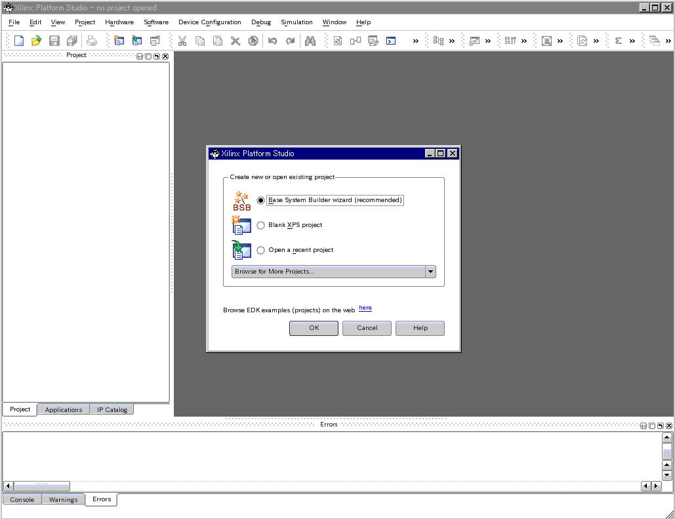Click the Find binoculars toolbar icon
The height and width of the screenshot is (519, 675).
tap(310, 41)
